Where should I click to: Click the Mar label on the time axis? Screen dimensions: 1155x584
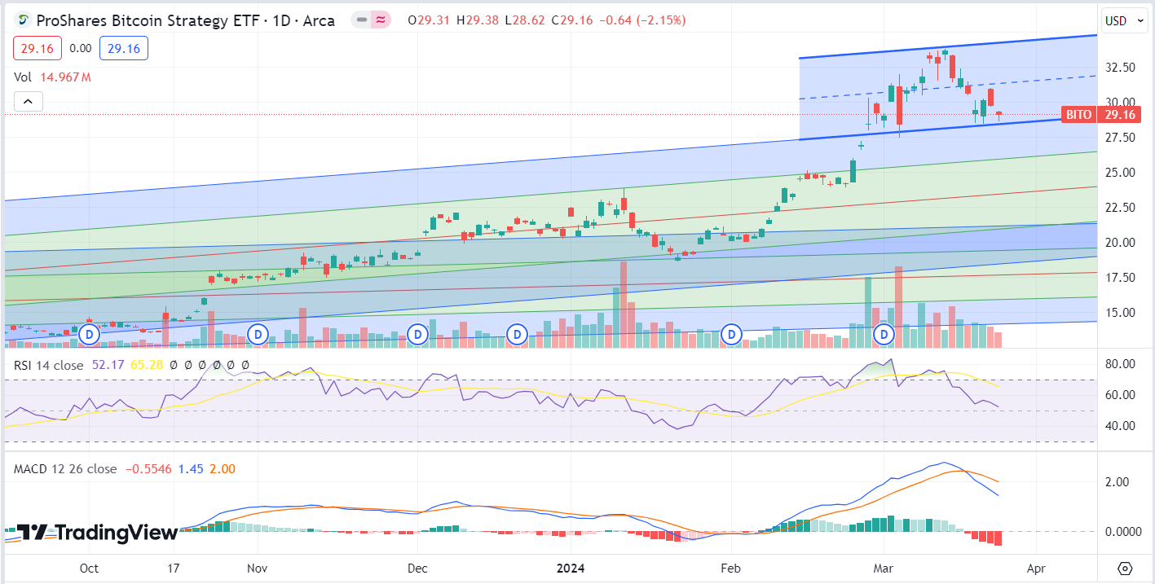pyautogui.click(x=883, y=568)
